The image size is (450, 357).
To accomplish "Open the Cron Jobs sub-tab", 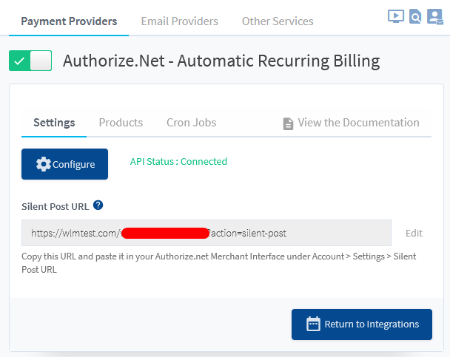I will pos(192,123).
